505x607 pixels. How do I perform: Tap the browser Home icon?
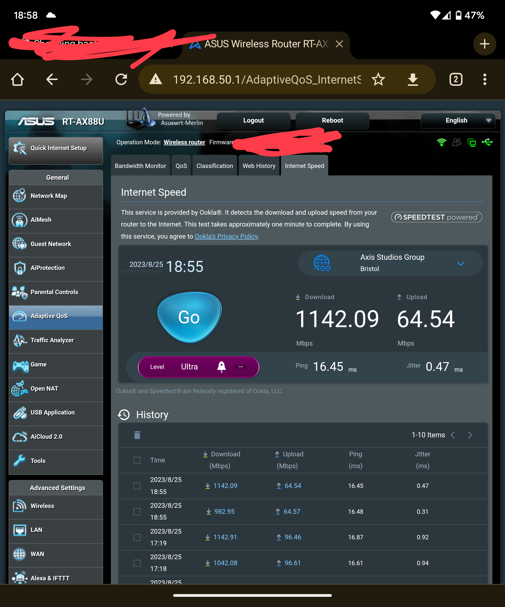(x=17, y=79)
